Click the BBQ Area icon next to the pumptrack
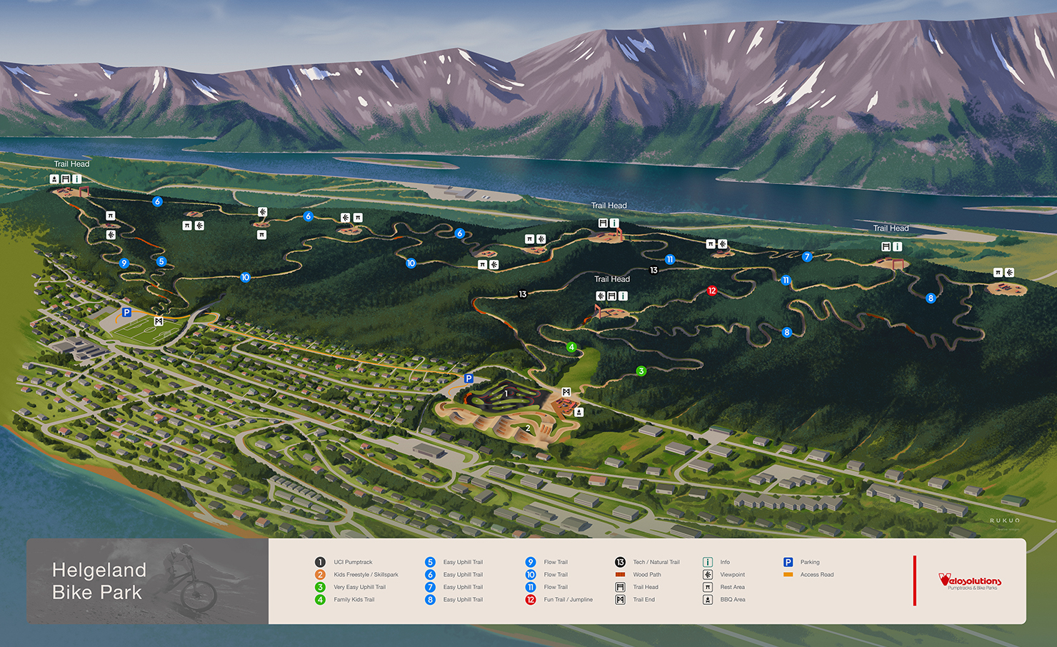The width and height of the screenshot is (1057, 647). point(579,412)
